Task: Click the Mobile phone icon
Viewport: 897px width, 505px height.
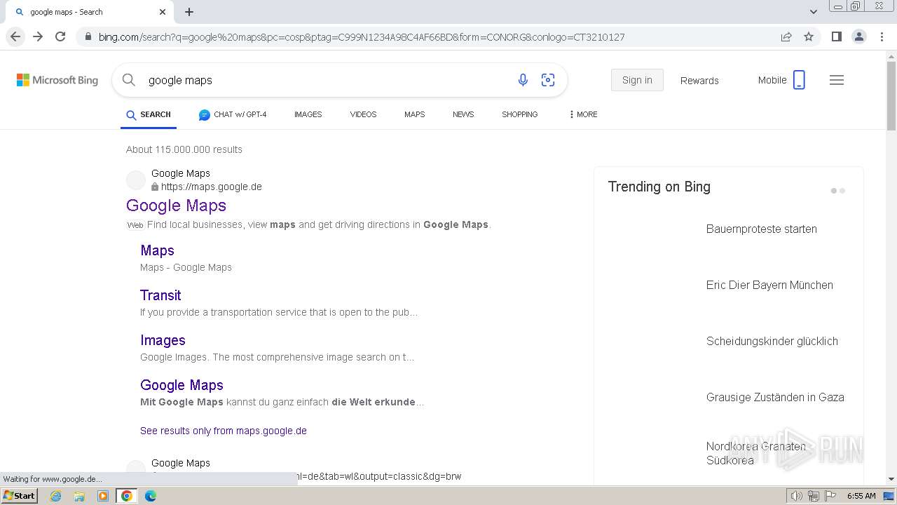Action: 799,80
